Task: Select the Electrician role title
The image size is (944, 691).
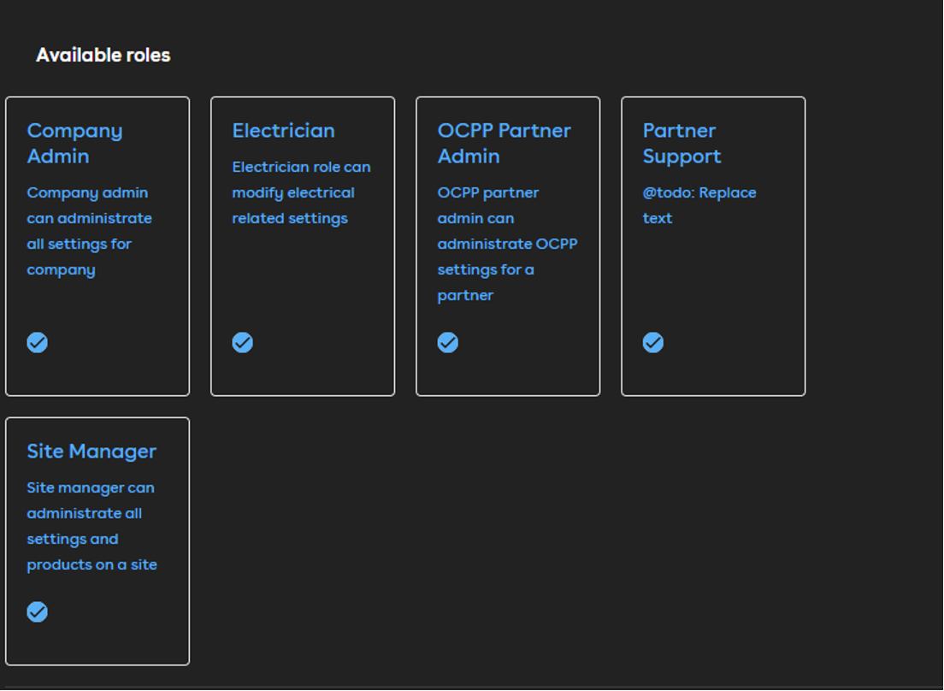Action: pos(283,130)
